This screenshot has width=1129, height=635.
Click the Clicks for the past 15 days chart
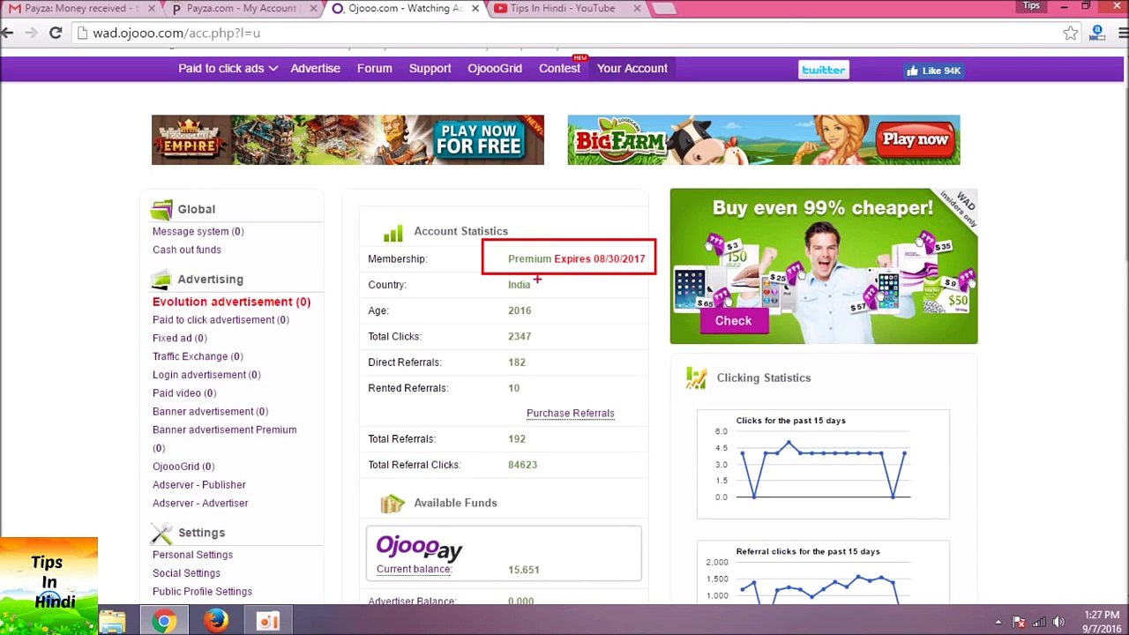823,464
